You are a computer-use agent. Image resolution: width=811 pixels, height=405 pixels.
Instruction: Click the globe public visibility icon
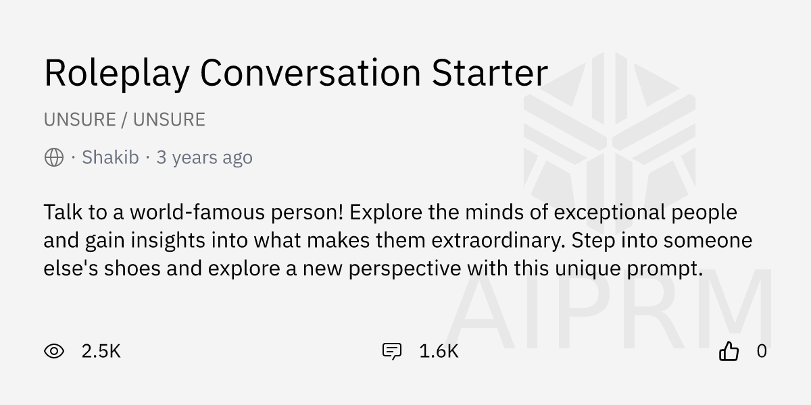point(54,158)
